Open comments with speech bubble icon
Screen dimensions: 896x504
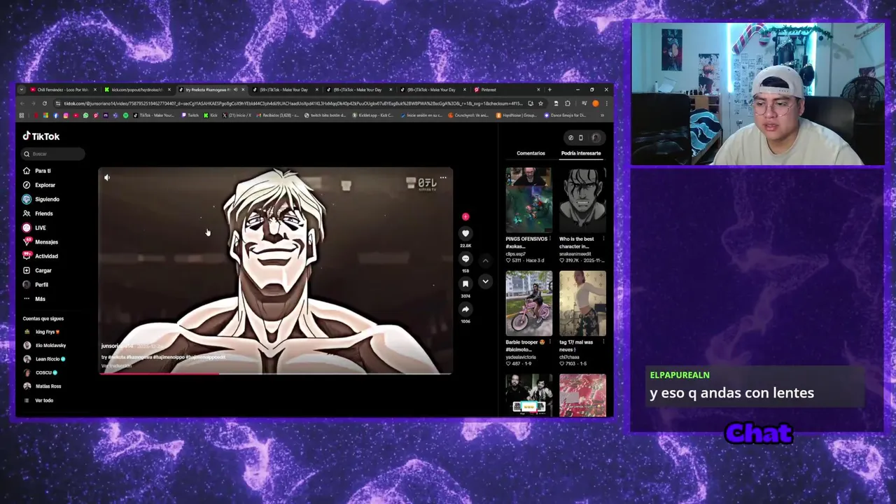(465, 259)
